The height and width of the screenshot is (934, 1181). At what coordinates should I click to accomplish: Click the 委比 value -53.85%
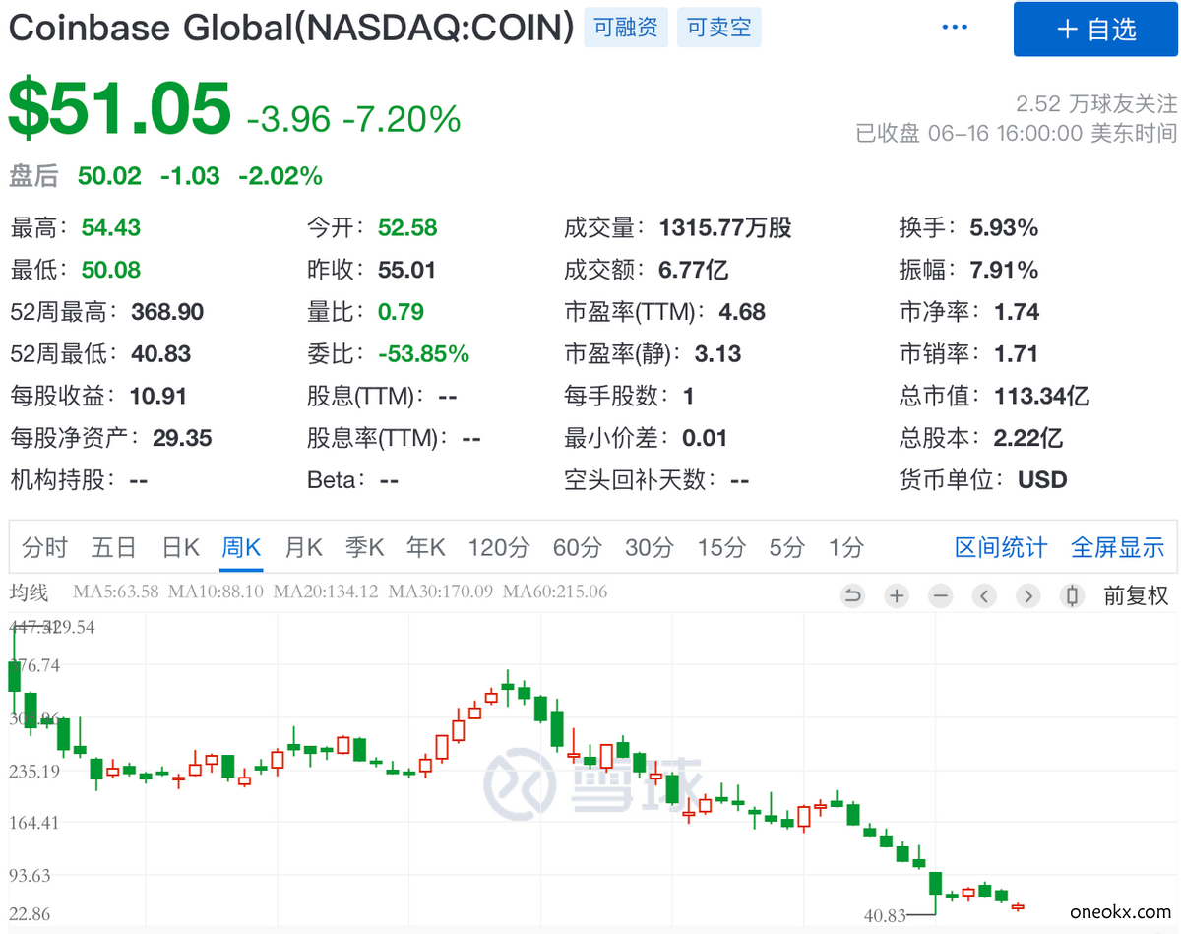pos(424,354)
